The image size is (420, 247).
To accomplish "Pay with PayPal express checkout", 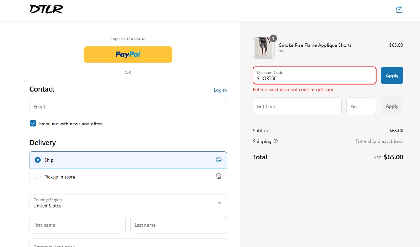I will [128, 55].
